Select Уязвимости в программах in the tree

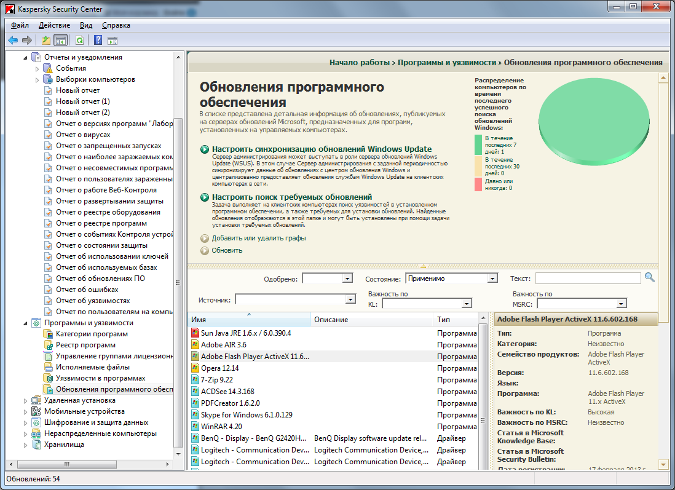[x=100, y=378]
